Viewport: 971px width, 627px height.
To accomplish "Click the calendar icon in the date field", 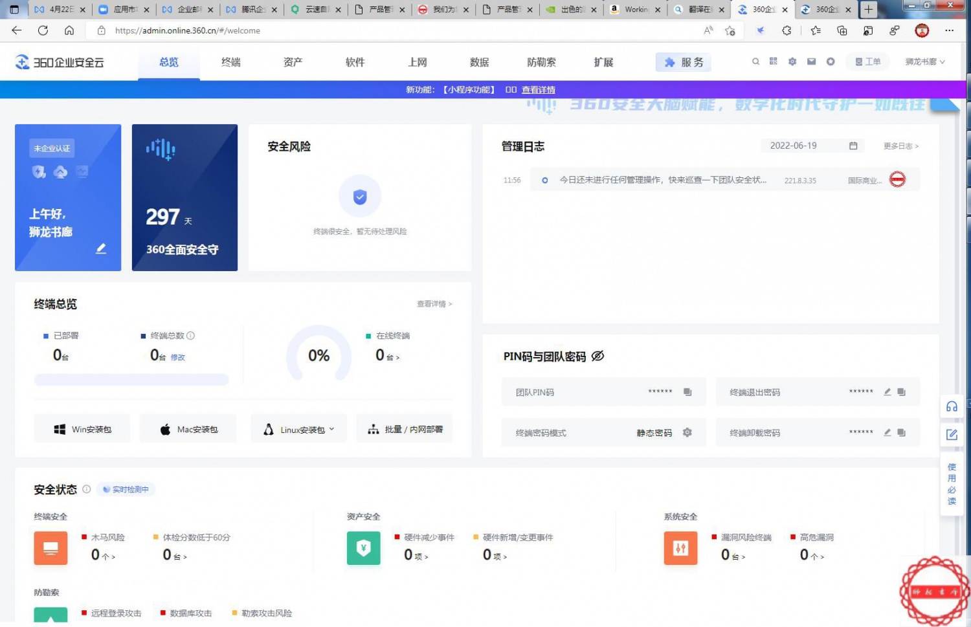I will pos(853,146).
